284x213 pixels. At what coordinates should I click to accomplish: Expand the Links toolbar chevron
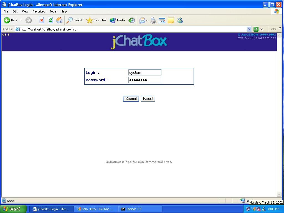point(280,28)
